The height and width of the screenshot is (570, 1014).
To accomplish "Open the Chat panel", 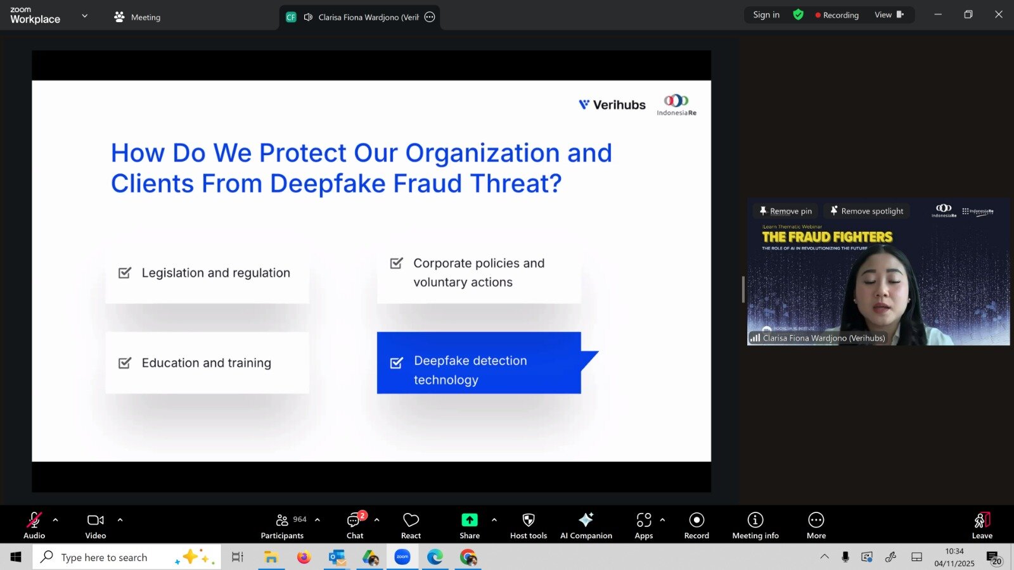I will tap(355, 526).
